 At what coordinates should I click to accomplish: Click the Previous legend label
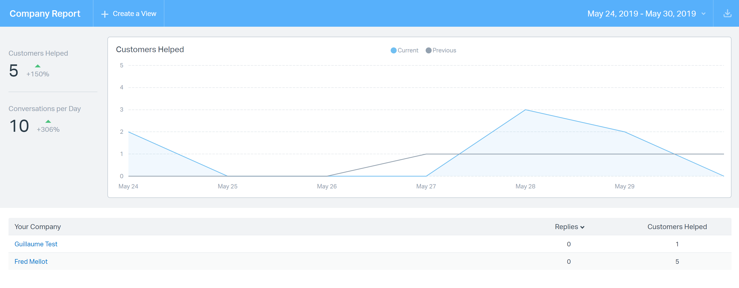pos(444,50)
